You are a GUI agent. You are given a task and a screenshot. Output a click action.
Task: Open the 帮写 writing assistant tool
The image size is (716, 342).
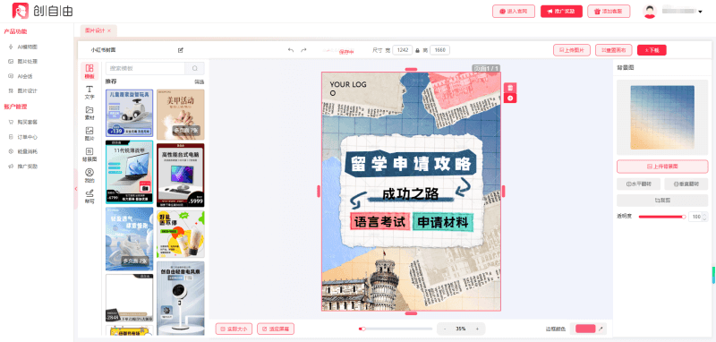89,196
